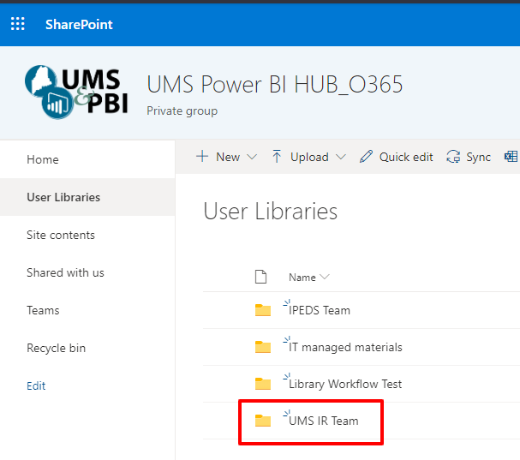Click the Sync circular arrows icon
This screenshot has width=520, height=460.
pyautogui.click(x=453, y=157)
